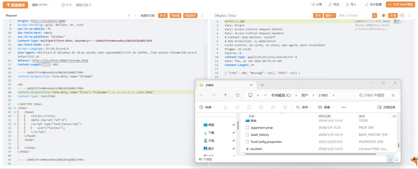Image resolution: width=418 pixels, height=169 pixels.
Task: Collapse the head fold at line 29
Action: [x=15, y=112]
